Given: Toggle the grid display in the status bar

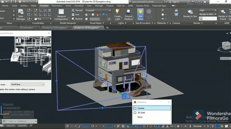Looking at the screenshot, I should (67, 126).
